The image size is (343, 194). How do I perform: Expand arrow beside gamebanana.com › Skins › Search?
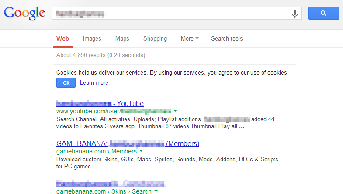(156, 191)
